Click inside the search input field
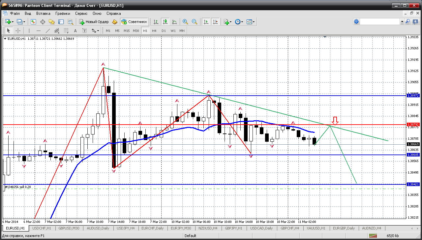 click(380, 22)
